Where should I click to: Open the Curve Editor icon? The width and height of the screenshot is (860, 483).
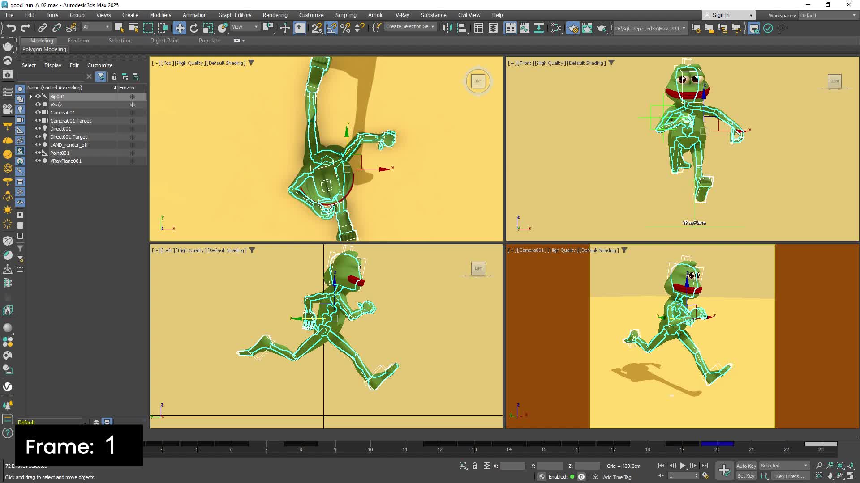pyautogui.click(x=524, y=28)
